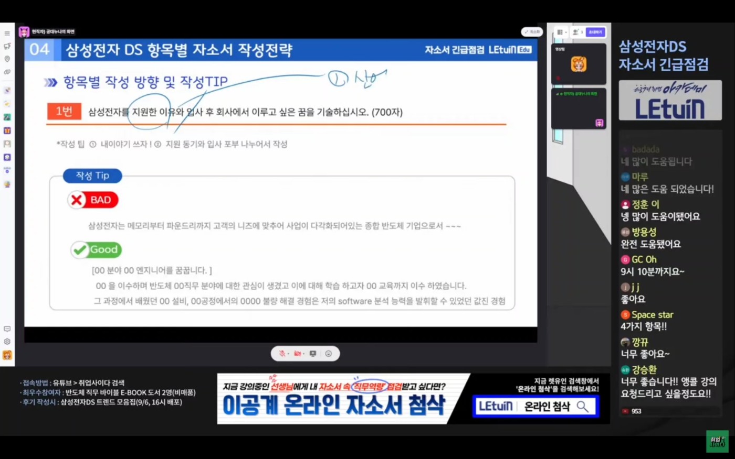735x459 pixels.
Task: Click the avatar profile icon at sidebar bottom
Action: (x=7, y=355)
